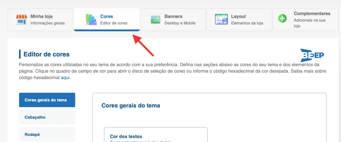Click the 'Editor de cores' page heading

coord(46,54)
